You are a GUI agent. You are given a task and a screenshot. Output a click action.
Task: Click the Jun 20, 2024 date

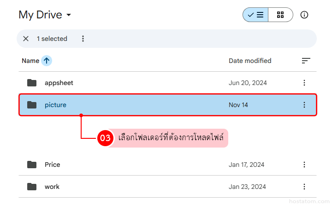tap(248, 83)
